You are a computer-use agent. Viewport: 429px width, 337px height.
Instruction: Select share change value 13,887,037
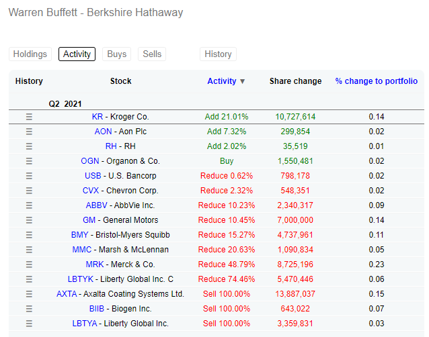[x=295, y=294]
